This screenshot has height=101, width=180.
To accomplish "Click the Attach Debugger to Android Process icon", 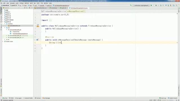I will click(x=161, y=5).
